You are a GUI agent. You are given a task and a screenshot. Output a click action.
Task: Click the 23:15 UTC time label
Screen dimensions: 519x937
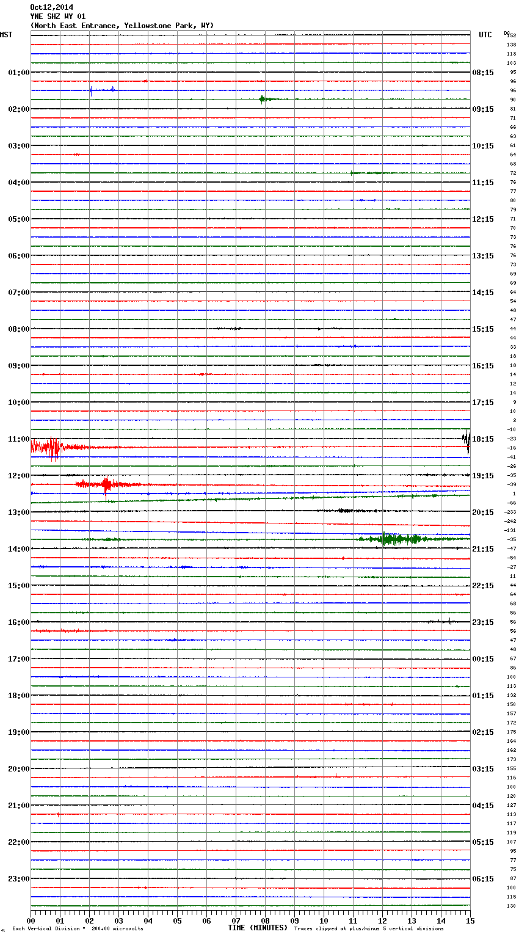coord(483,622)
